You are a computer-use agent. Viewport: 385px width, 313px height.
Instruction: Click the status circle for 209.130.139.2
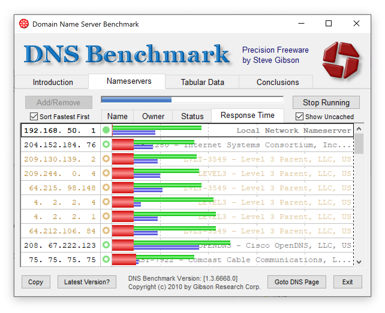pyautogui.click(x=106, y=159)
